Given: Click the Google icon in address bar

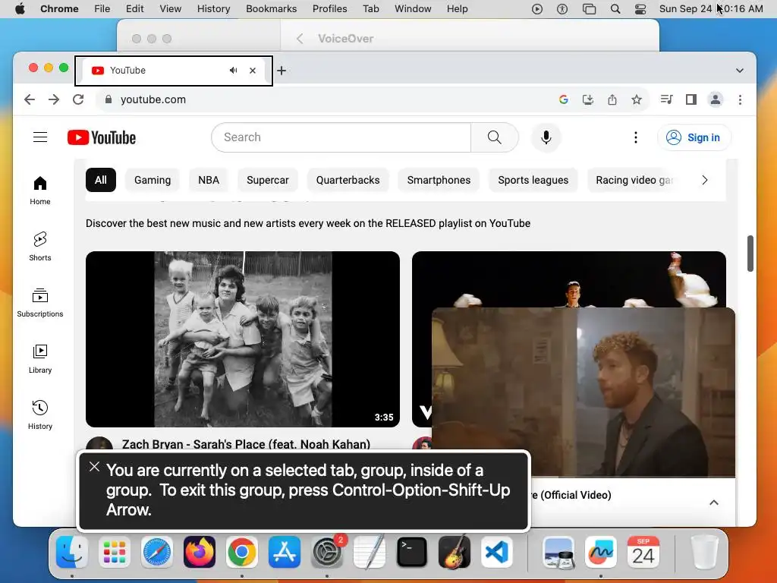Looking at the screenshot, I should (x=564, y=99).
